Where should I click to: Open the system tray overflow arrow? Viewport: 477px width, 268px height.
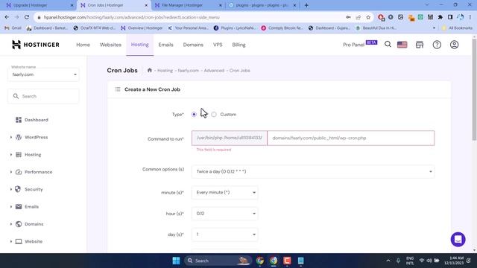[x=388, y=261]
